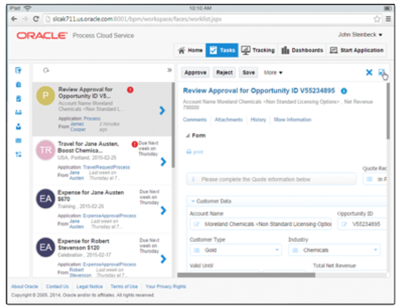Screen dimensions: 400x307
Task: Click the Account Name field
Action: [260, 224]
